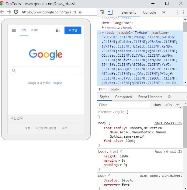
Task: Click the Chrome icon in title bar
Action: [2, 3]
